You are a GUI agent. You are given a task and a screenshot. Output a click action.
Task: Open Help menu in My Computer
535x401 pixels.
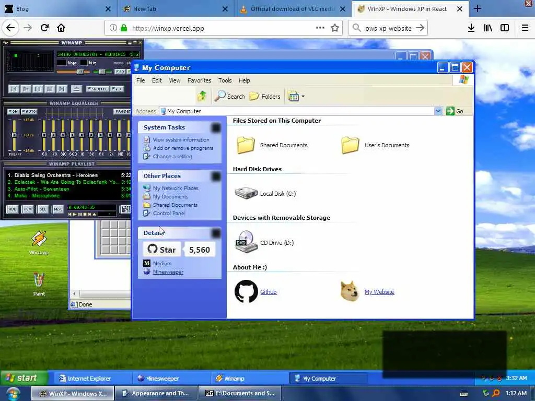[x=245, y=80]
